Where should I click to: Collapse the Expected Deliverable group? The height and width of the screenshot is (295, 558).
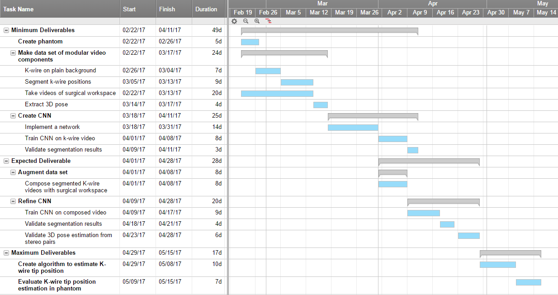pos(6,161)
